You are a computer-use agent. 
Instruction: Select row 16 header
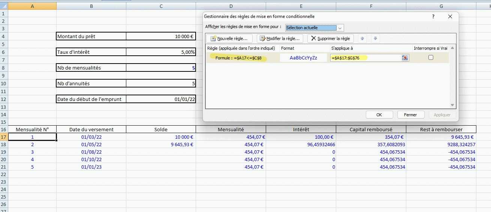[4, 129]
